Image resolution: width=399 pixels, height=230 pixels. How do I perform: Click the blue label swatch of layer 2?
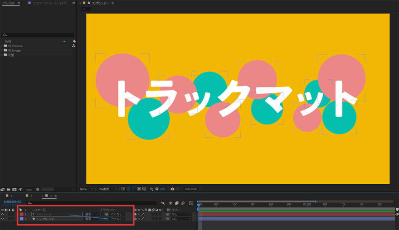(22, 219)
